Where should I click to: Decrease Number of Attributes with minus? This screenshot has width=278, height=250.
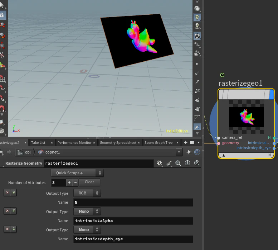tap(75, 183)
